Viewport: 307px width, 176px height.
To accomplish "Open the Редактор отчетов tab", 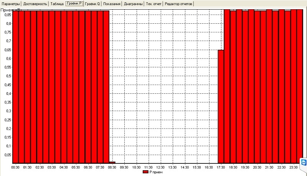I will pos(178,4).
